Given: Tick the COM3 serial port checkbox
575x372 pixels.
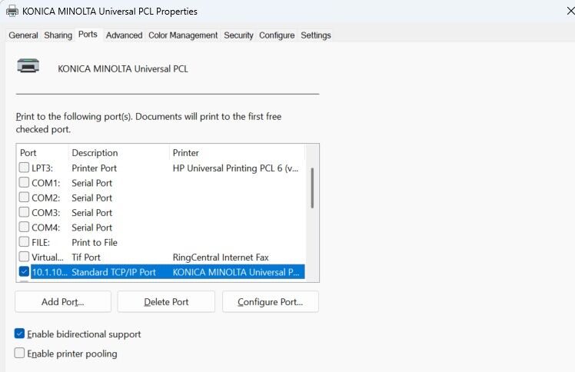Looking at the screenshot, I should 25,212.
